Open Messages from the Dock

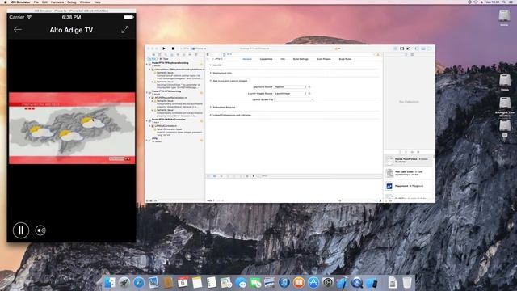pyautogui.click(x=241, y=283)
